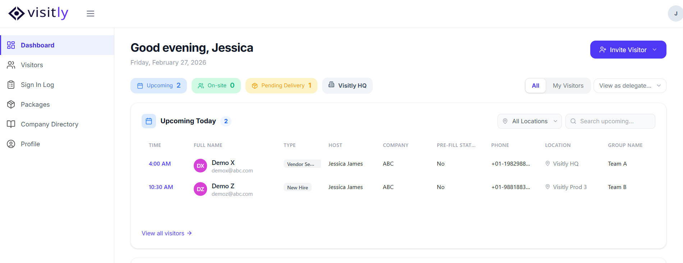Open the user avatar J menu
This screenshot has height=263, width=683.
click(675, 14)
